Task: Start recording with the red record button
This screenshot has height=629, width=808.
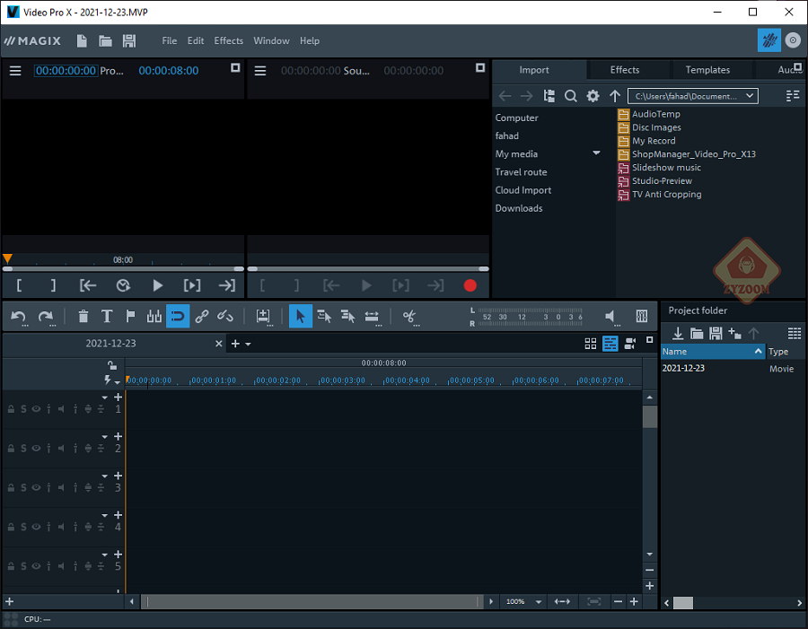Action: [470, 285]
